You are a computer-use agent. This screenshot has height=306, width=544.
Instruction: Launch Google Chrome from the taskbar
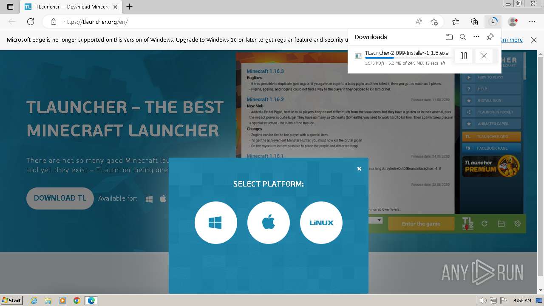(77, 300)
